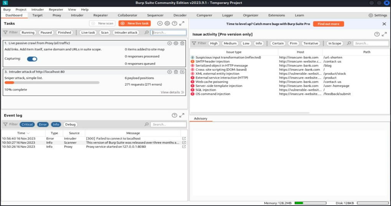Image resolution: width=391 pixels, height=206 pixels.
Task: Pause the Intruder attack of localhost task
Action: [169, 72]
